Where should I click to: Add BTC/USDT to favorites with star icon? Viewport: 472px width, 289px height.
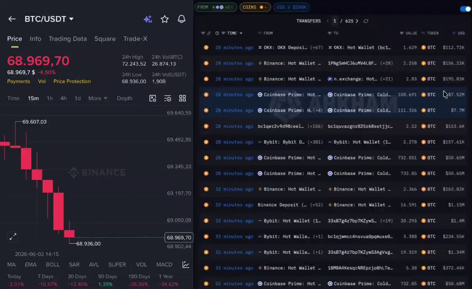pyautogui.click(x=165, y=19)
